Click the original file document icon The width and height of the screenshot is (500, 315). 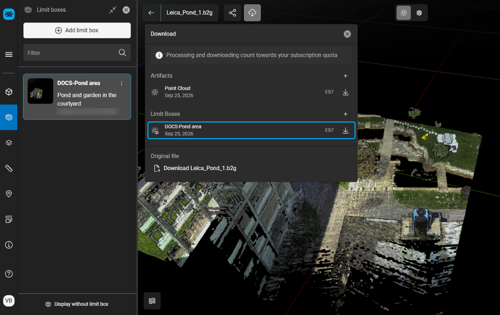[157, 168]
